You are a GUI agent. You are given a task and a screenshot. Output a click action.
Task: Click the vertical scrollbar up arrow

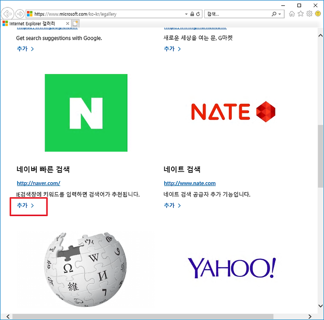point(320,36)
